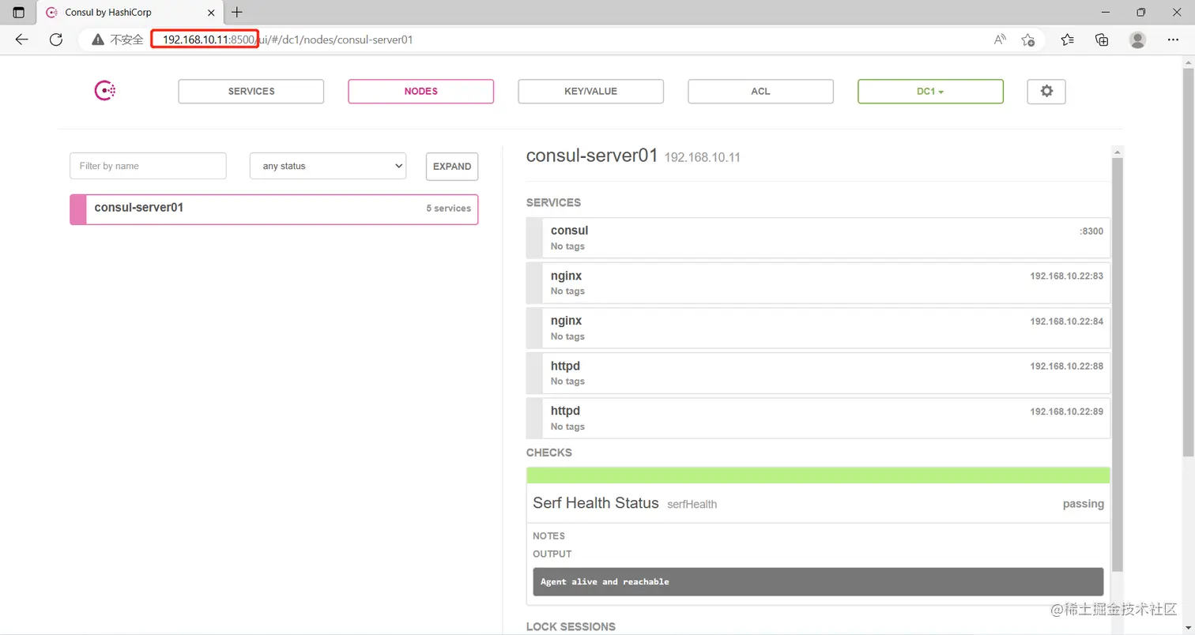Open the browser profile avatar
Screen dimensions: 1195x635
tap(1137, 39)
